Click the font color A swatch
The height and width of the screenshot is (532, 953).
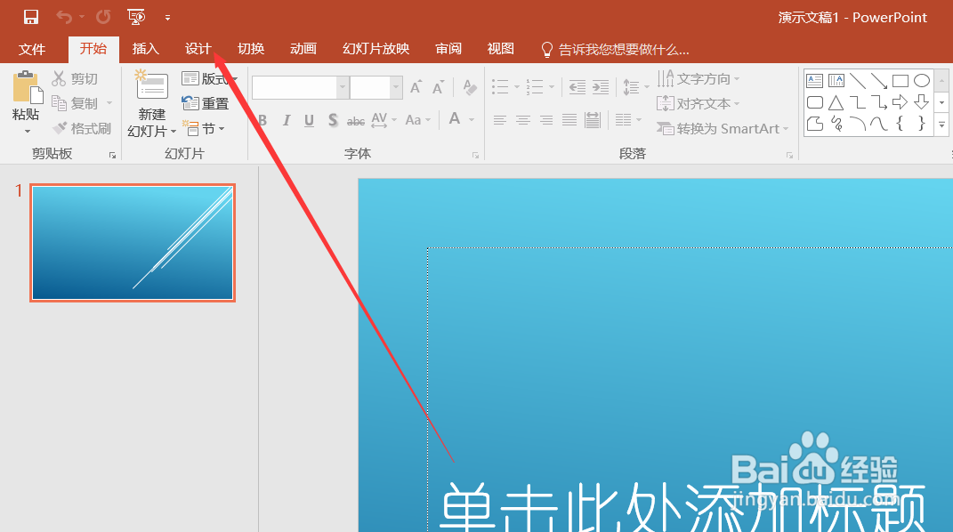click(455, 119)
